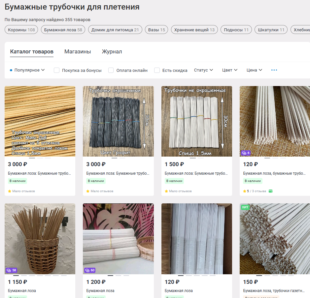Image resolution: width=310 pixels, height=298 pixels.
Task: Click В наличии badge on the 1 500 ₽ card
Action: point(174,181)
